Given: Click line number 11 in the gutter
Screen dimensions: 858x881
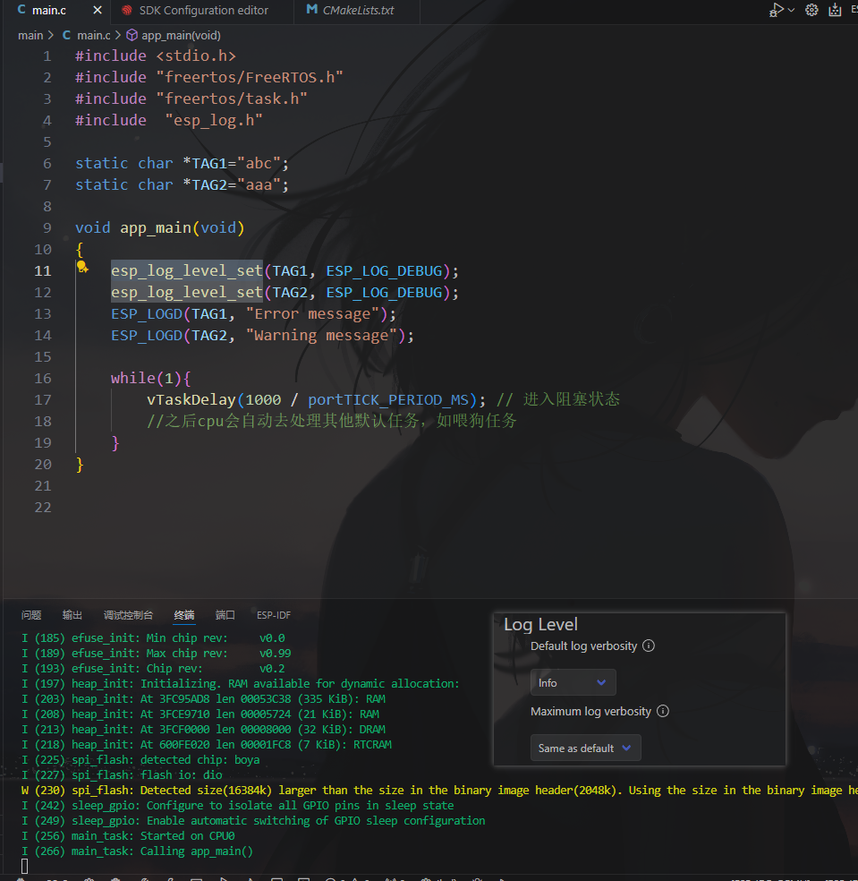Looking at the screenshot, I should click(x=43, y=270).
